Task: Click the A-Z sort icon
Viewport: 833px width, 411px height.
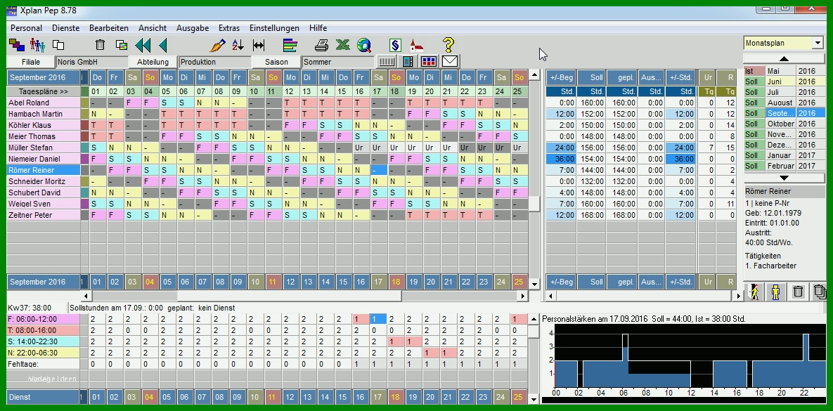Action: (238, 45)
